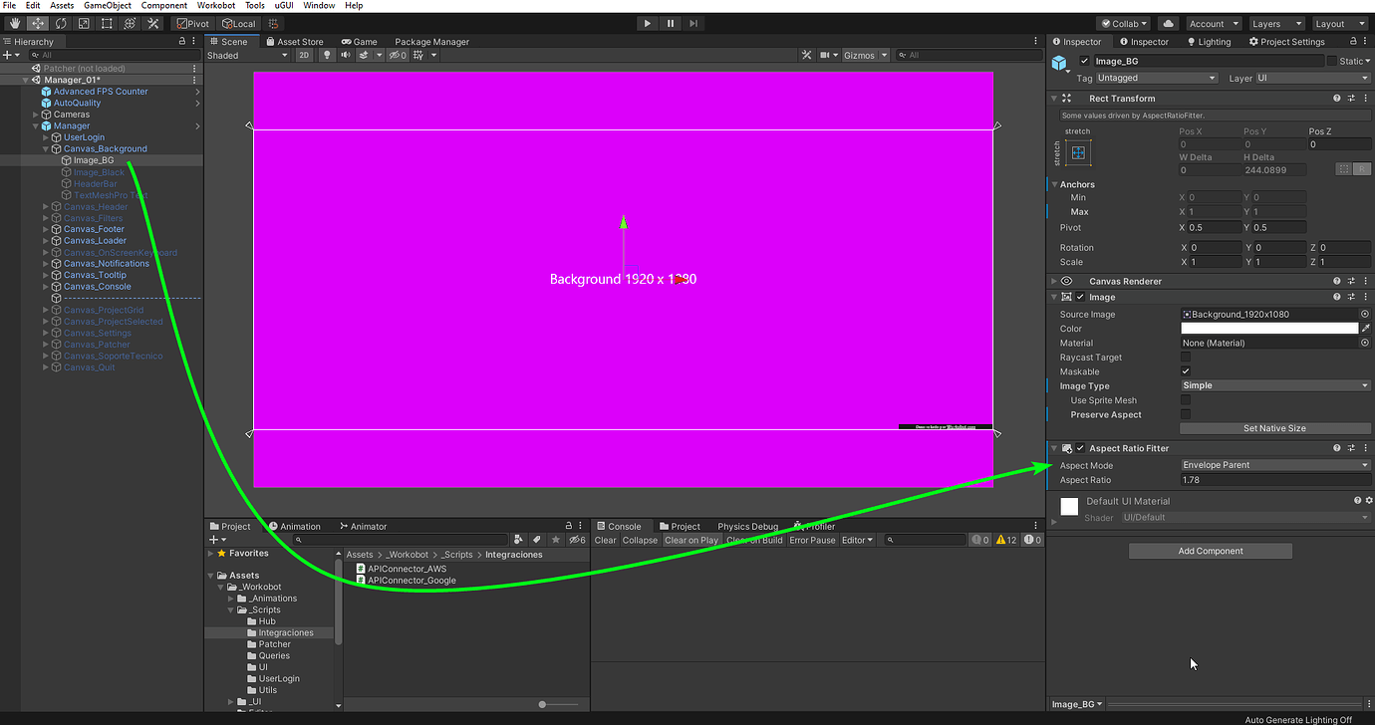The height and width of the screenshot is (725, 1375).
Task: Toggle the 2D view mode in Scene toolbar
Action: click(x=304, y=55)
